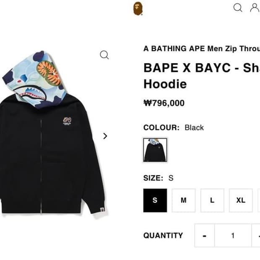
Task: Click the SIZE: S label
Action: (159, 178)
